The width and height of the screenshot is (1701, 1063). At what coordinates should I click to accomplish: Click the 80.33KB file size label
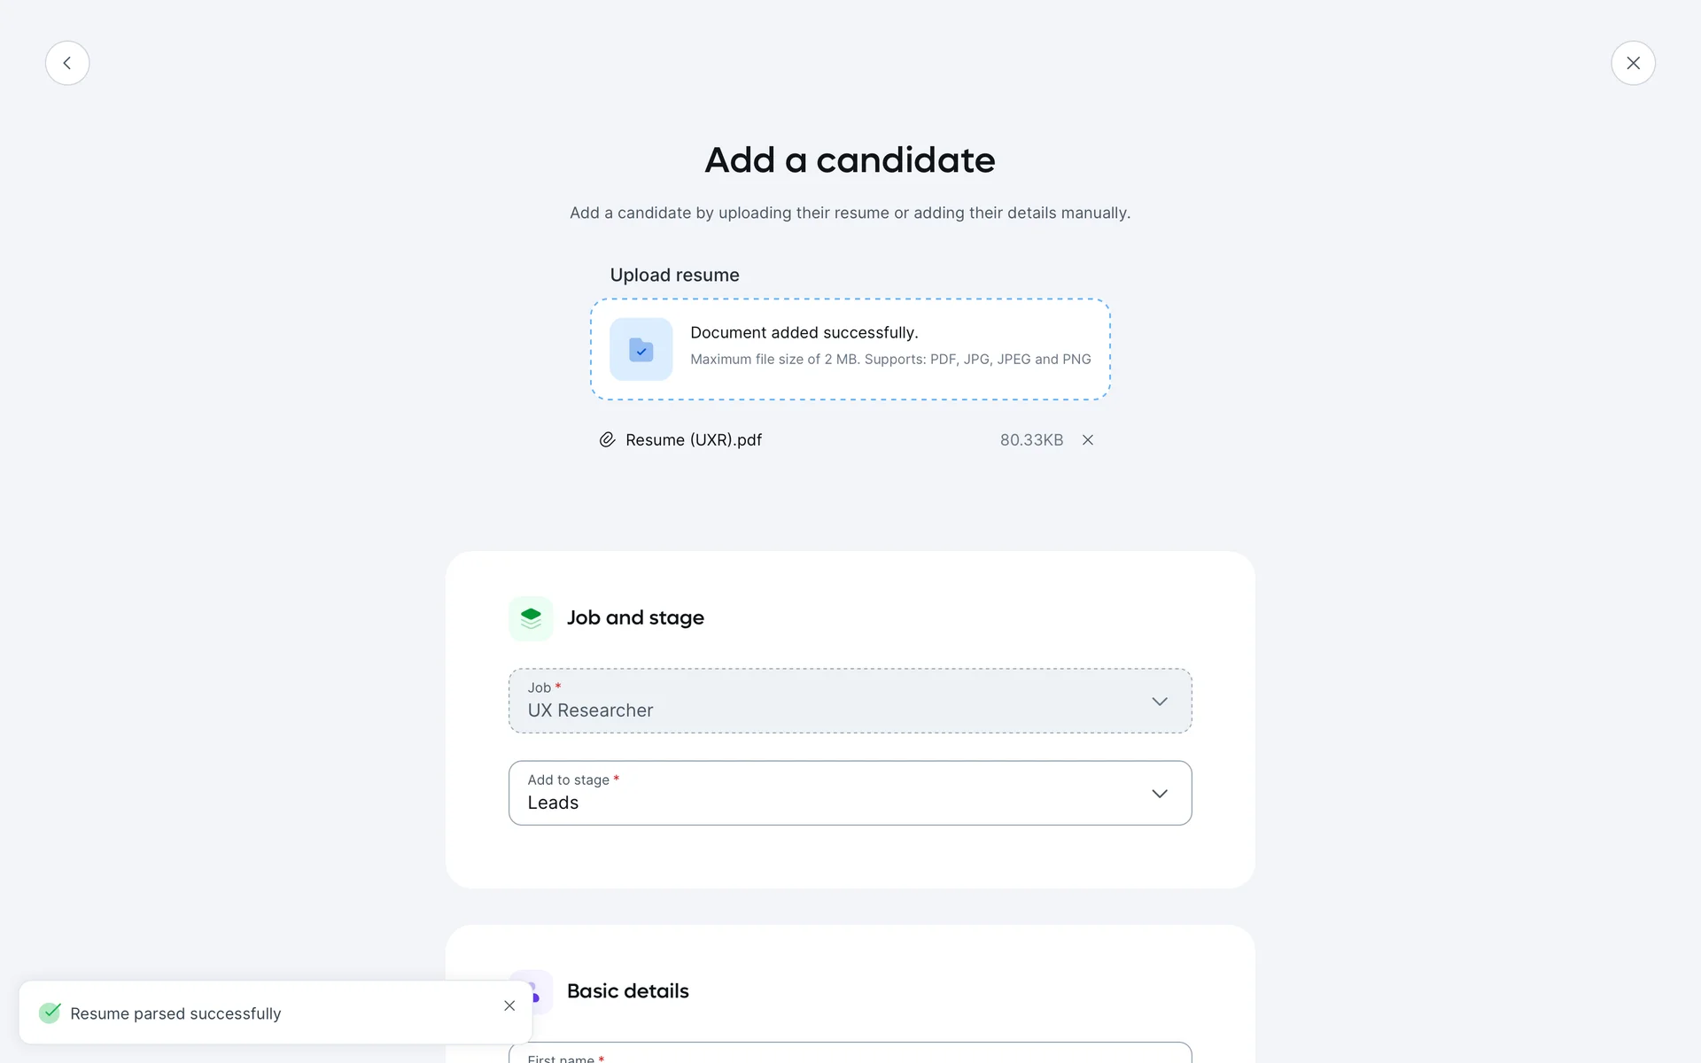coord(1031,440)
